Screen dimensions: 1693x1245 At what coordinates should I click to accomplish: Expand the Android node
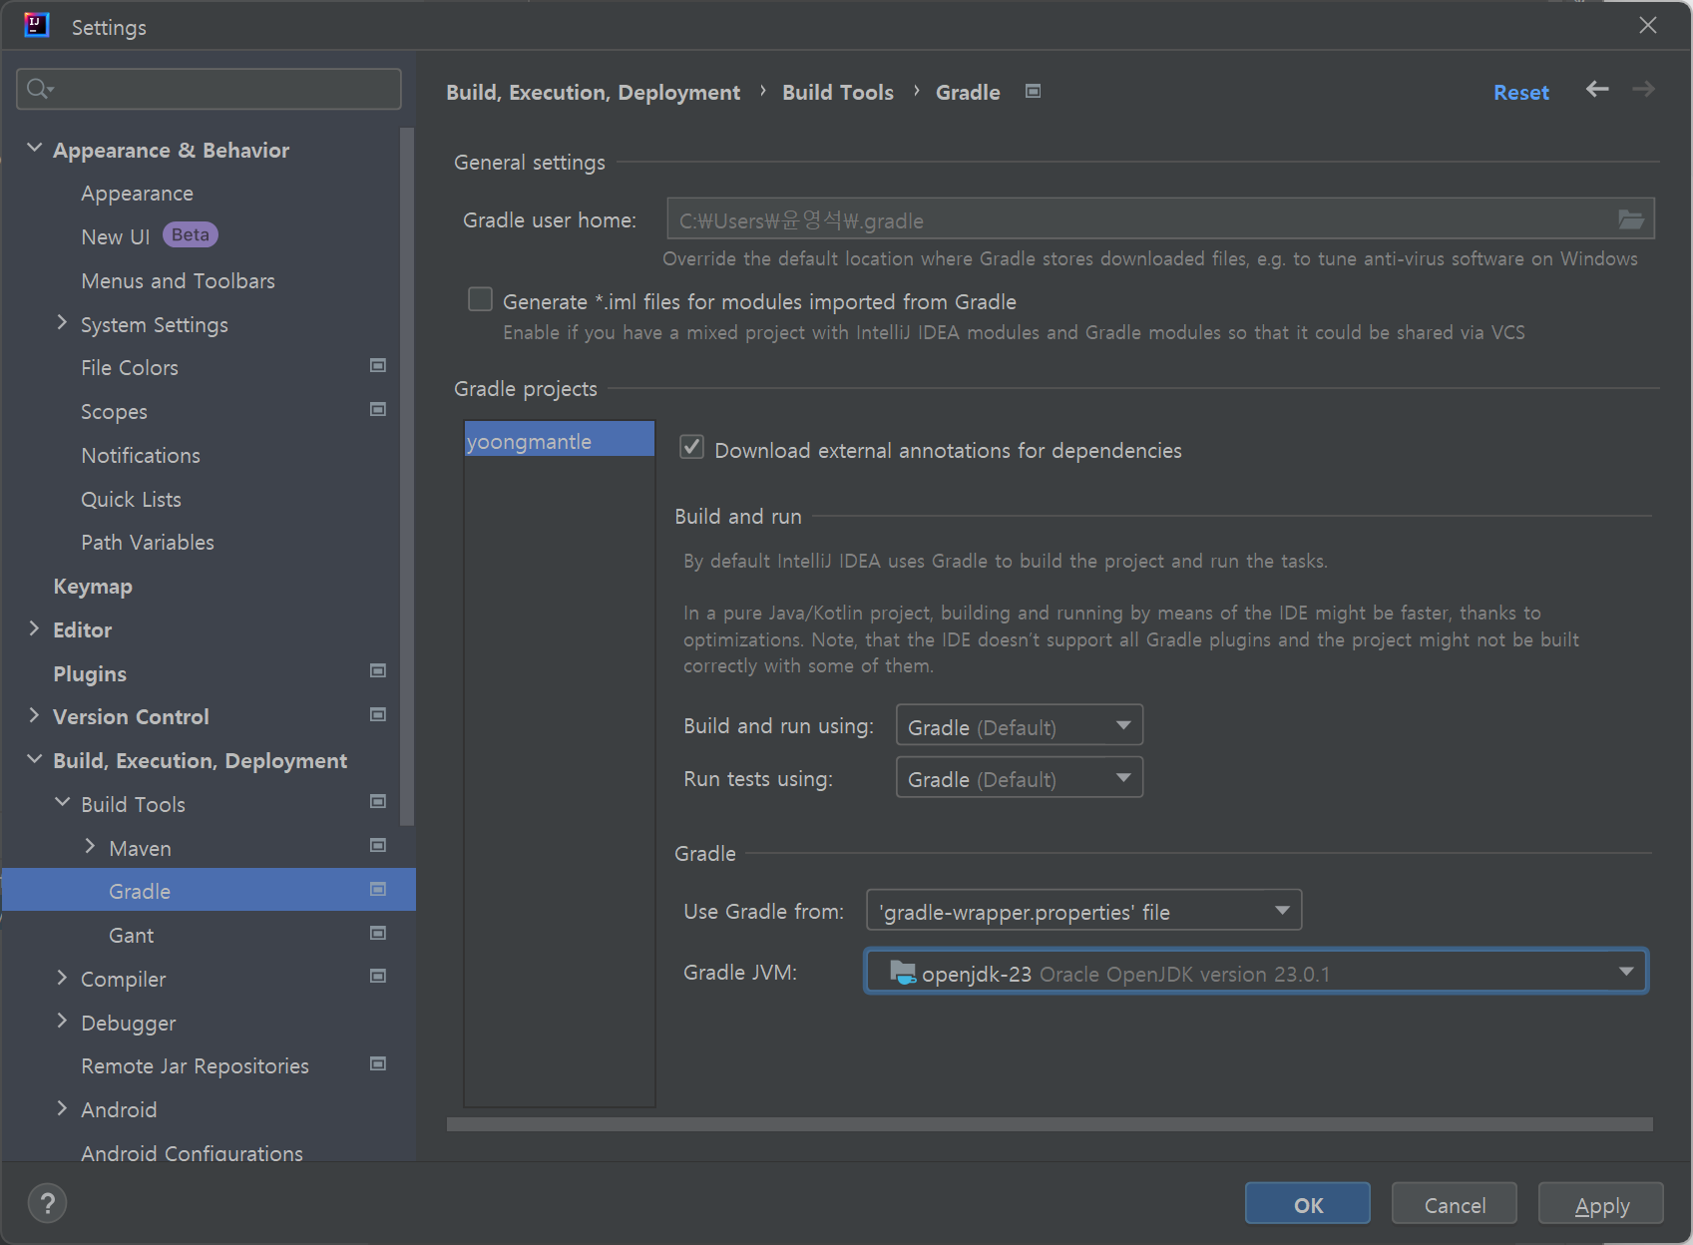pyautogui.click(x=62, y=1108)
